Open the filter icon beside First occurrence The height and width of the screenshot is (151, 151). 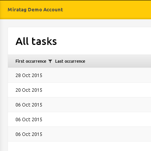[x=50, y=61]
